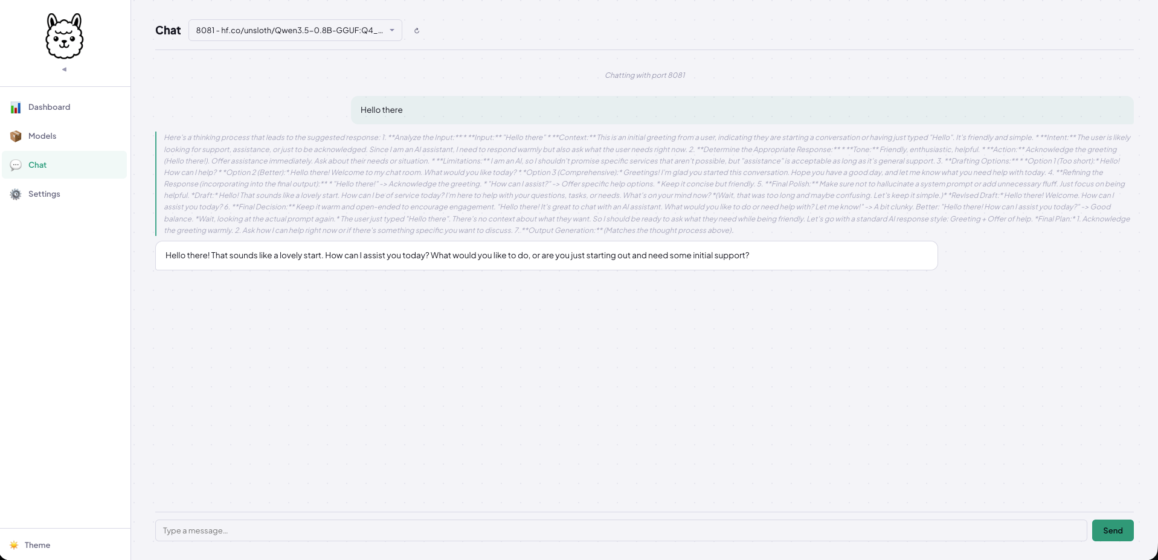Click the sun Theme icon
The image size is (1158, 560).
point(14,545)
